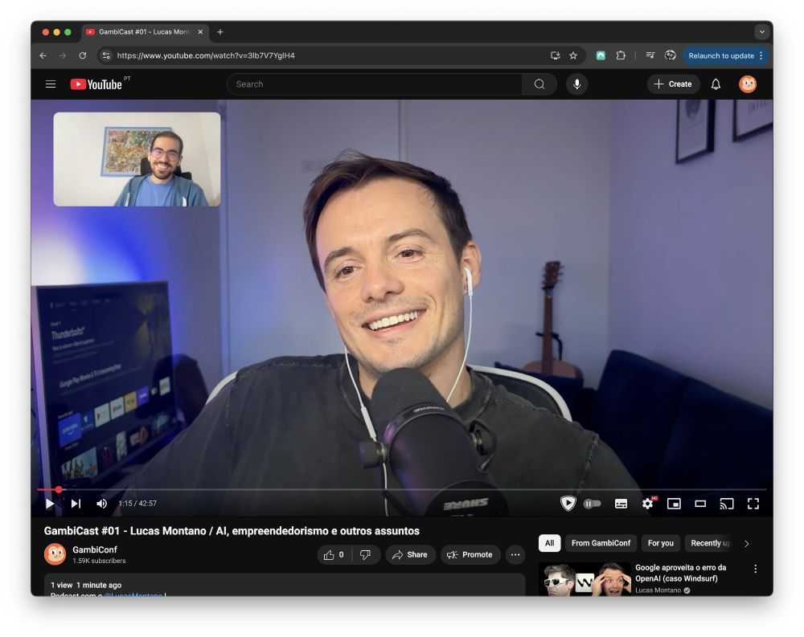Viewport: 804px width, 637px height.
Task: Share the video
Action: point(410,554)
